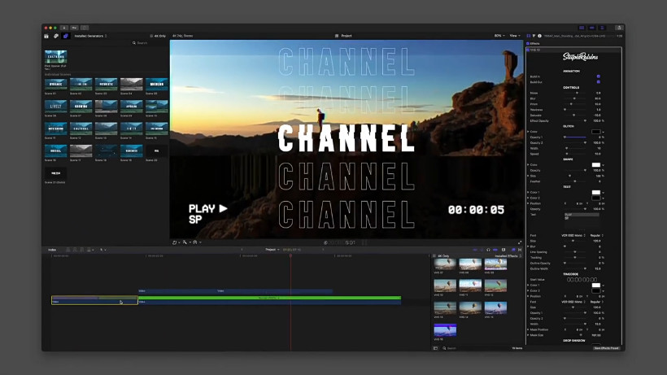The width and height of the screenshot is (667, 375).
Task: Click the connect clip edit icon
Action: click(x=68, y=250)
